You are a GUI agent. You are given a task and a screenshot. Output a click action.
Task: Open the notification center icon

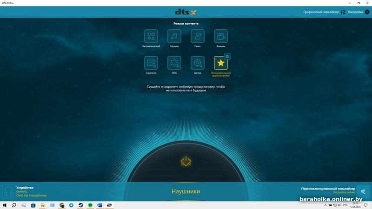coord(365,205)
